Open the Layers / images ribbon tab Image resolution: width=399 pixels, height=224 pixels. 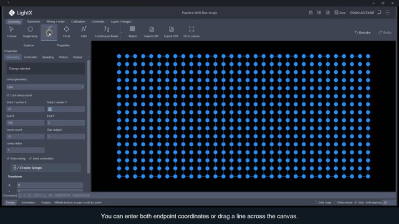tap(121, 22)
